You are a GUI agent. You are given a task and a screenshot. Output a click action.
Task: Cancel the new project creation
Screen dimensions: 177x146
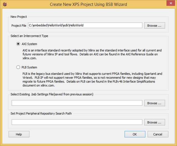pos(158,134)
